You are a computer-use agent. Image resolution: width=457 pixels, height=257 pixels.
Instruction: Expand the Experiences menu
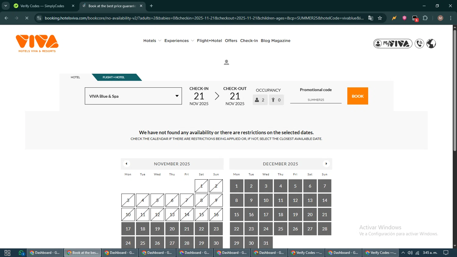179,40
